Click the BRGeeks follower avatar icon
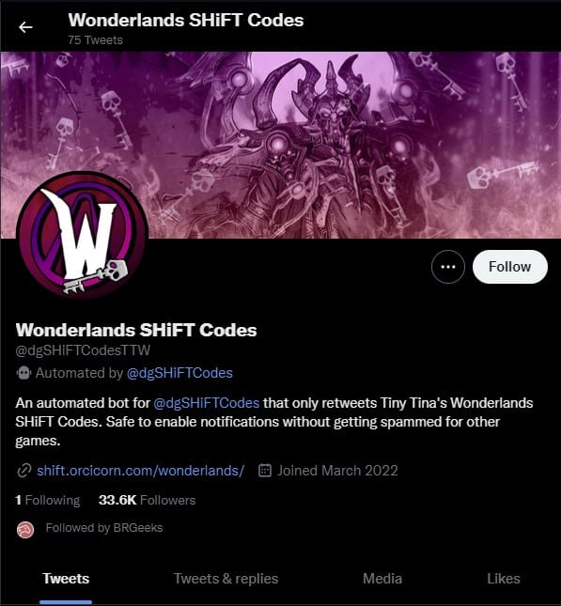561x606 pixels. (x=25, y=530)
